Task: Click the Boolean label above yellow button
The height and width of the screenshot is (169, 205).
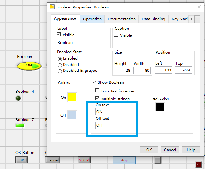Action: [x=25, y=57]
